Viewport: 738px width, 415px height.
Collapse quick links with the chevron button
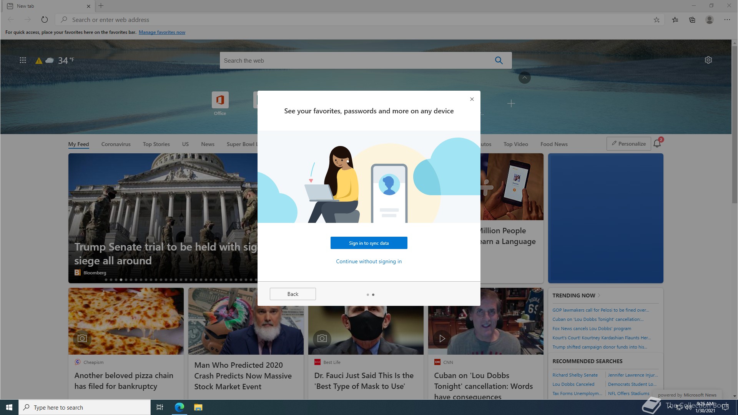pyautogui.click(x=525, y=78)
